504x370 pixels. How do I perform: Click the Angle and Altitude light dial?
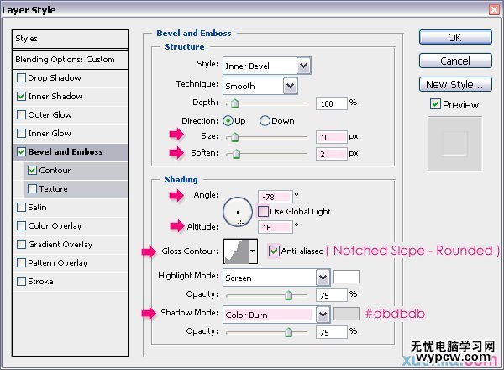point(238,212)
